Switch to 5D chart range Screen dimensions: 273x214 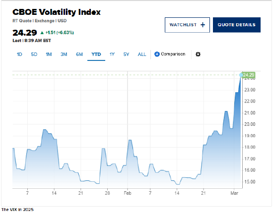pyautogui.click(x=34, y=54)
